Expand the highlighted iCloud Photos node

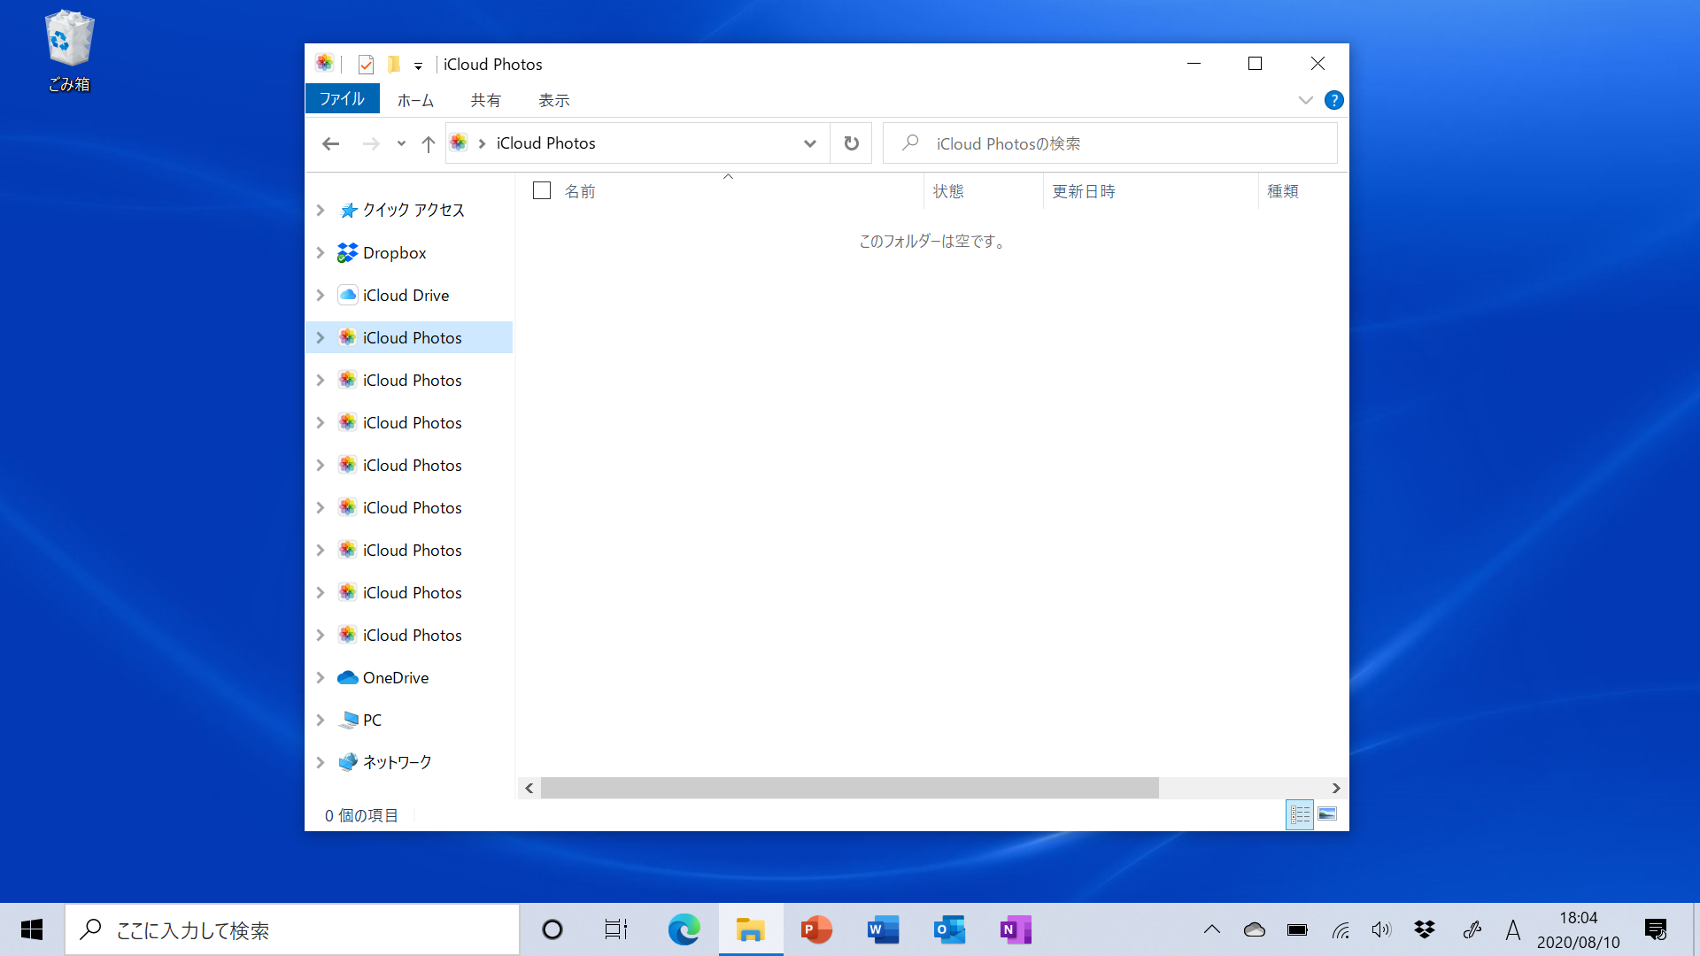[321, 337]
